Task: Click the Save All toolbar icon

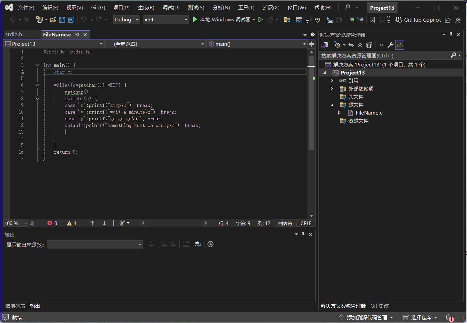Action: [71, 20]
